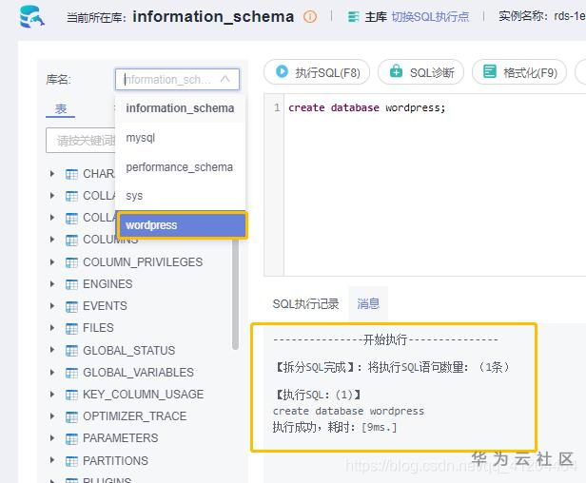This screenshot has height=483, width=586.
Task: Click table icon next to GLOBAL_STATUS
Action: [x=71, y=351]
